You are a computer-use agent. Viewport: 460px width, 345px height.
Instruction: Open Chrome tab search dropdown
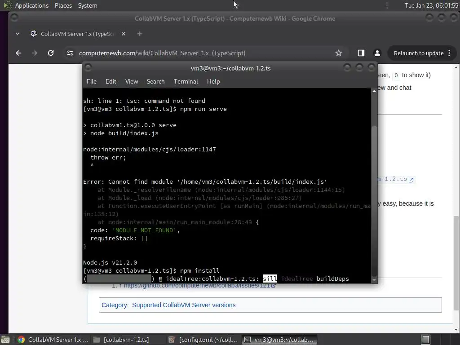pyautogui.click(x=18, y=34)
